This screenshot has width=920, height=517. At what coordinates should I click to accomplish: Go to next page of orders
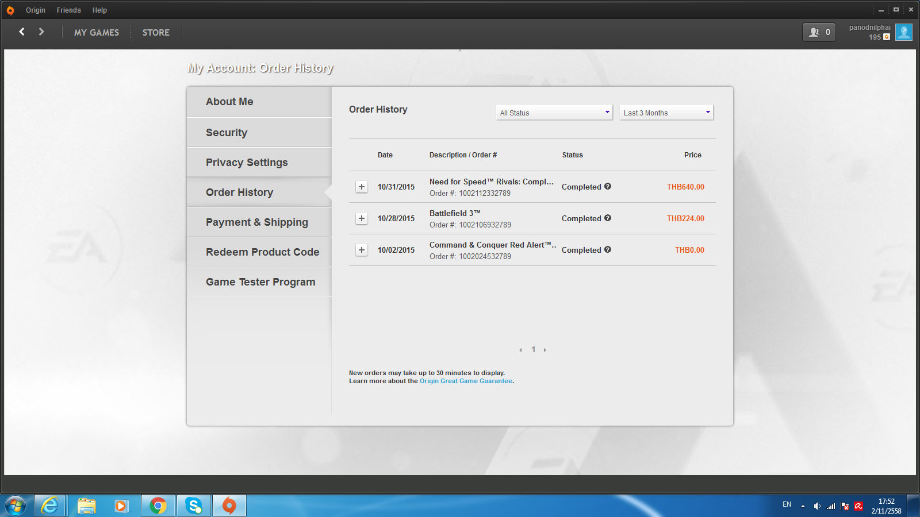[545, 350]
